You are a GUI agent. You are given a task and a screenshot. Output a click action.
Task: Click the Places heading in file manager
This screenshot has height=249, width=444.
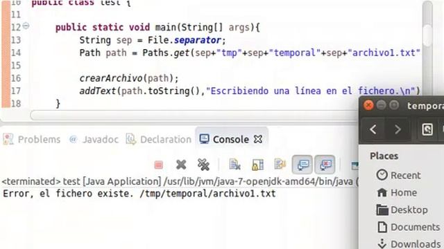tap(384, 156)
